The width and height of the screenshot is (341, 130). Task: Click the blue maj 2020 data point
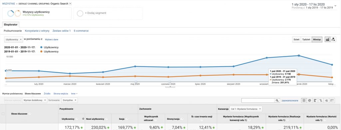click(x=135, y=66)
